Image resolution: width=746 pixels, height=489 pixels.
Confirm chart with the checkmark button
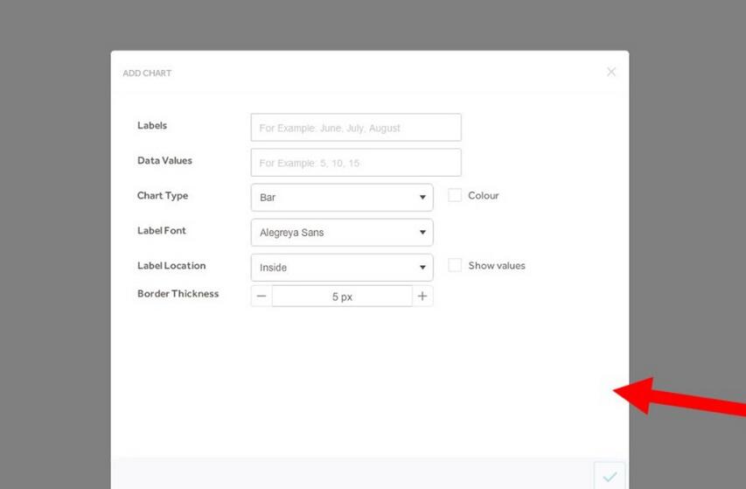coord(610,476)
